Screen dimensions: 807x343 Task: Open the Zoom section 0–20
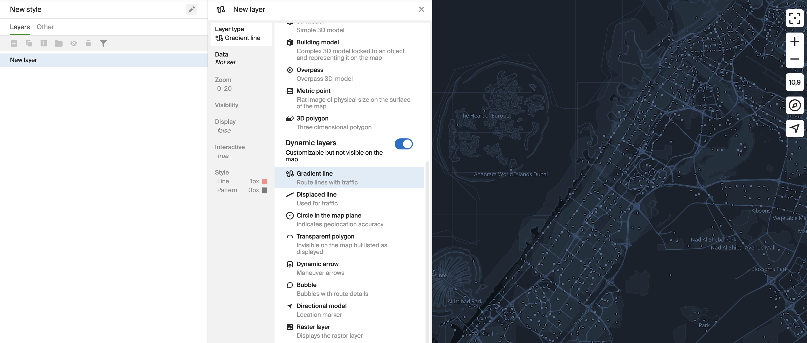click(x=241, y=84)
